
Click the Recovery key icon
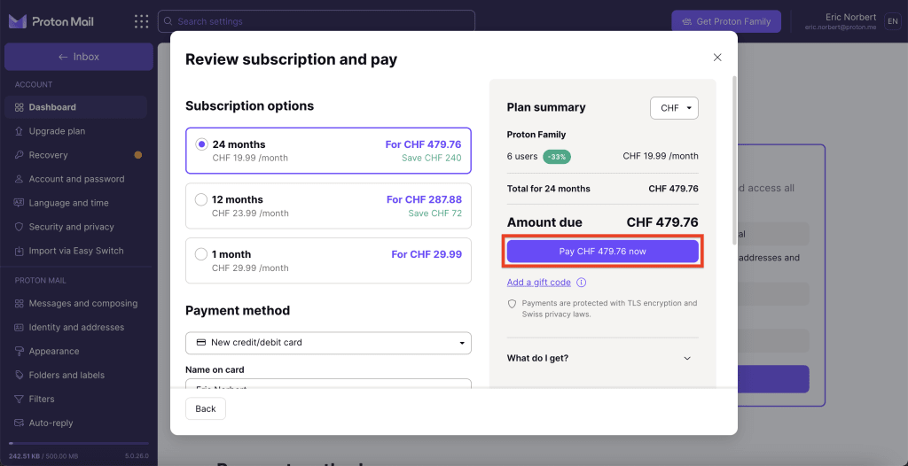(x=19, y=155)
